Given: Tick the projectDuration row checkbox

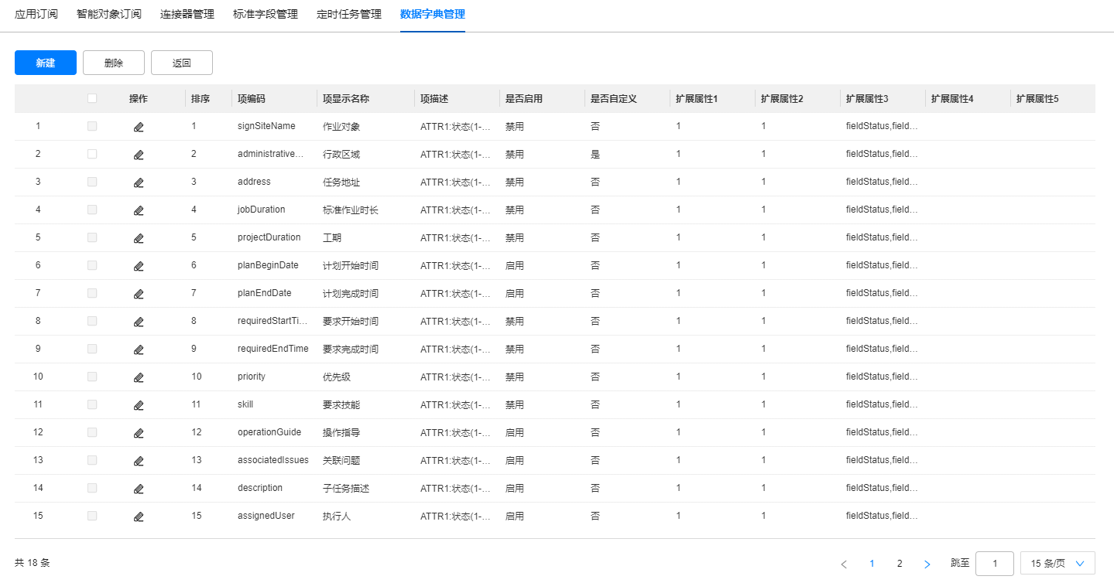Looking at the screenshot, I should (x=92, y=237).
